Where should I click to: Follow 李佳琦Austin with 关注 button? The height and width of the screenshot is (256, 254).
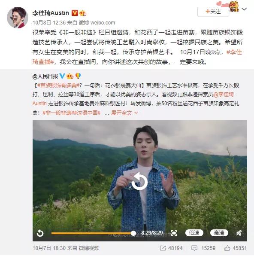click(x=213, y=12)
